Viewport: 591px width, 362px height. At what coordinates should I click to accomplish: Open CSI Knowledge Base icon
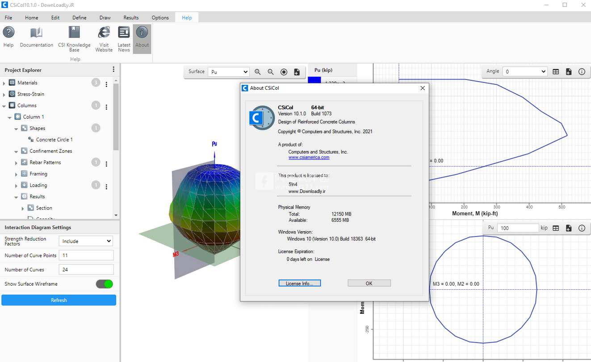click(x=74, y=33)
